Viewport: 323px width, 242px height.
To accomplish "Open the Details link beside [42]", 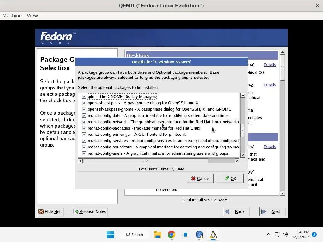I will point(270,85).
